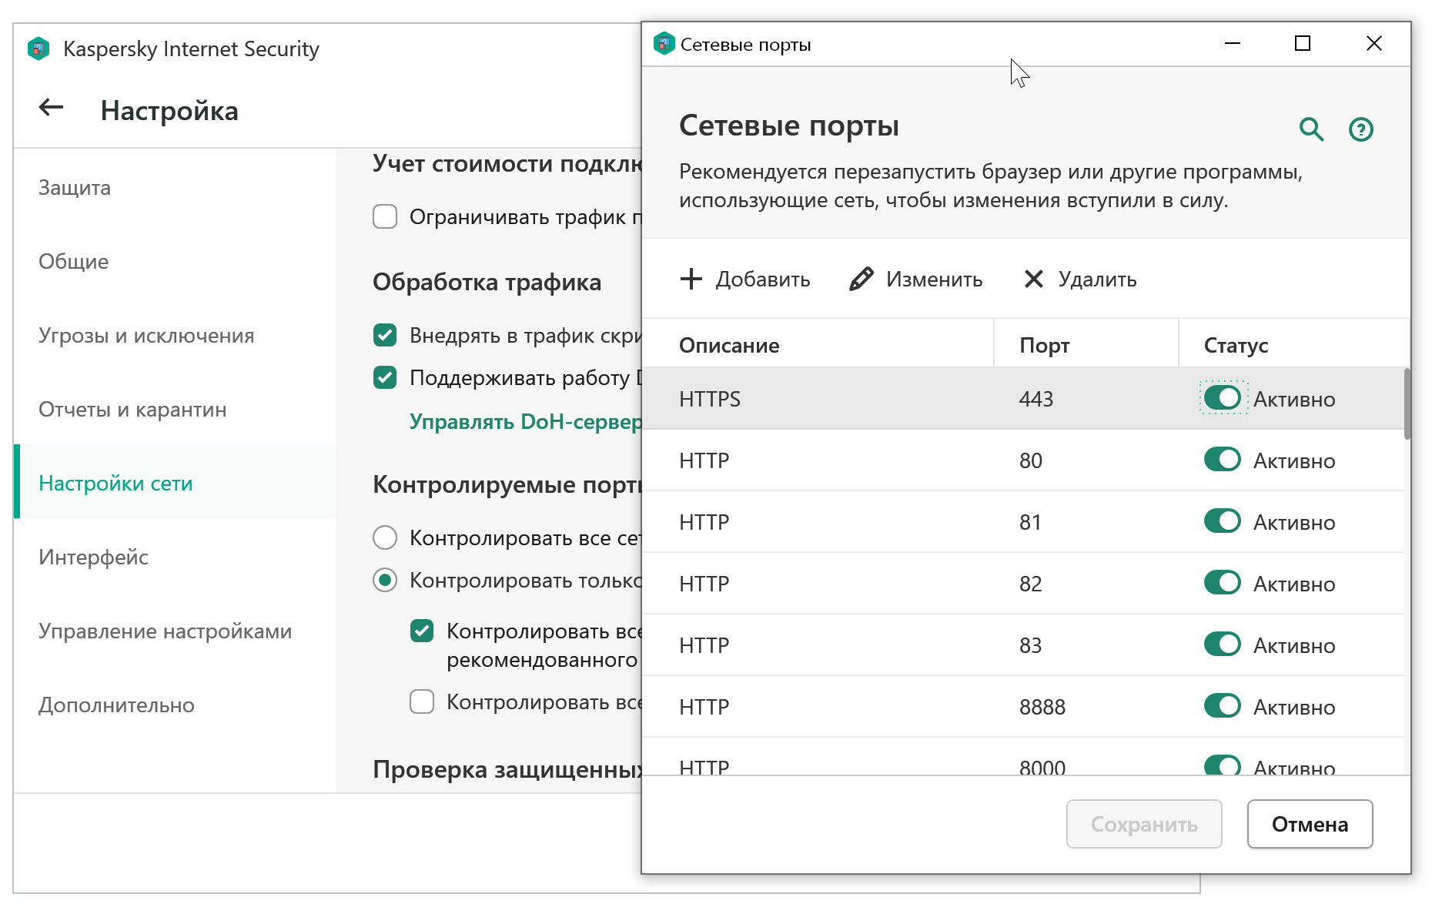Screen dimensions: 1432x904
Task: Click the X icon for Удалить
Action: pos(1033,279)
